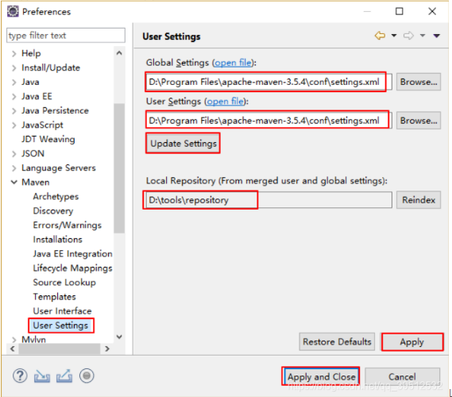Click the export preferences icon
Viewport: 452px width, 397px height.
click(x=64, y=376)
